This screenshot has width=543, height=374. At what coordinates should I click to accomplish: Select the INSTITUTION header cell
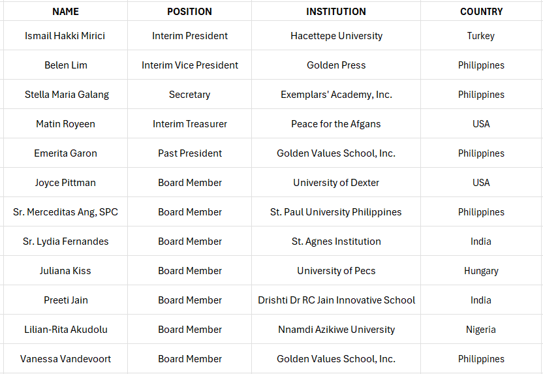(336, 11)
